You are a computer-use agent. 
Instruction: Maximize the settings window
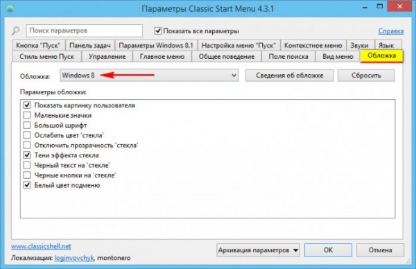coord(380,7)
